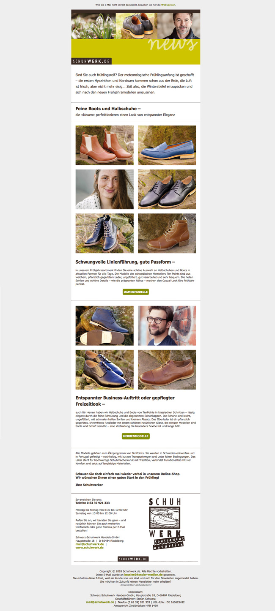This screenshot has width=275, height=611.
Task: Open the blue loafer photo
Action: point(167,145)
